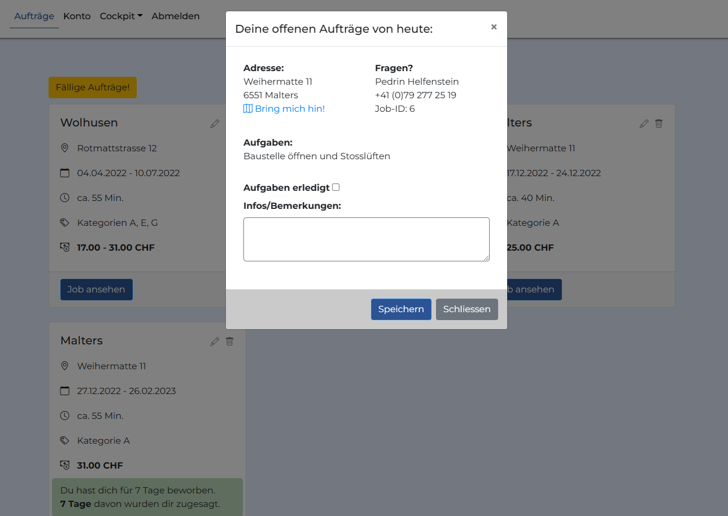Delete the Malters job dated 27.12.2022
The height and width of the screenshot is (516, 728).
(x=229, y=342)
